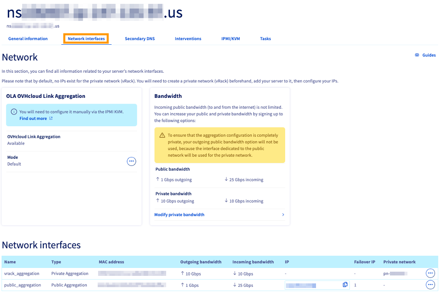Click the Failover IP column header
This screenshot has width=440, height=293.
(x=364, y=262)
